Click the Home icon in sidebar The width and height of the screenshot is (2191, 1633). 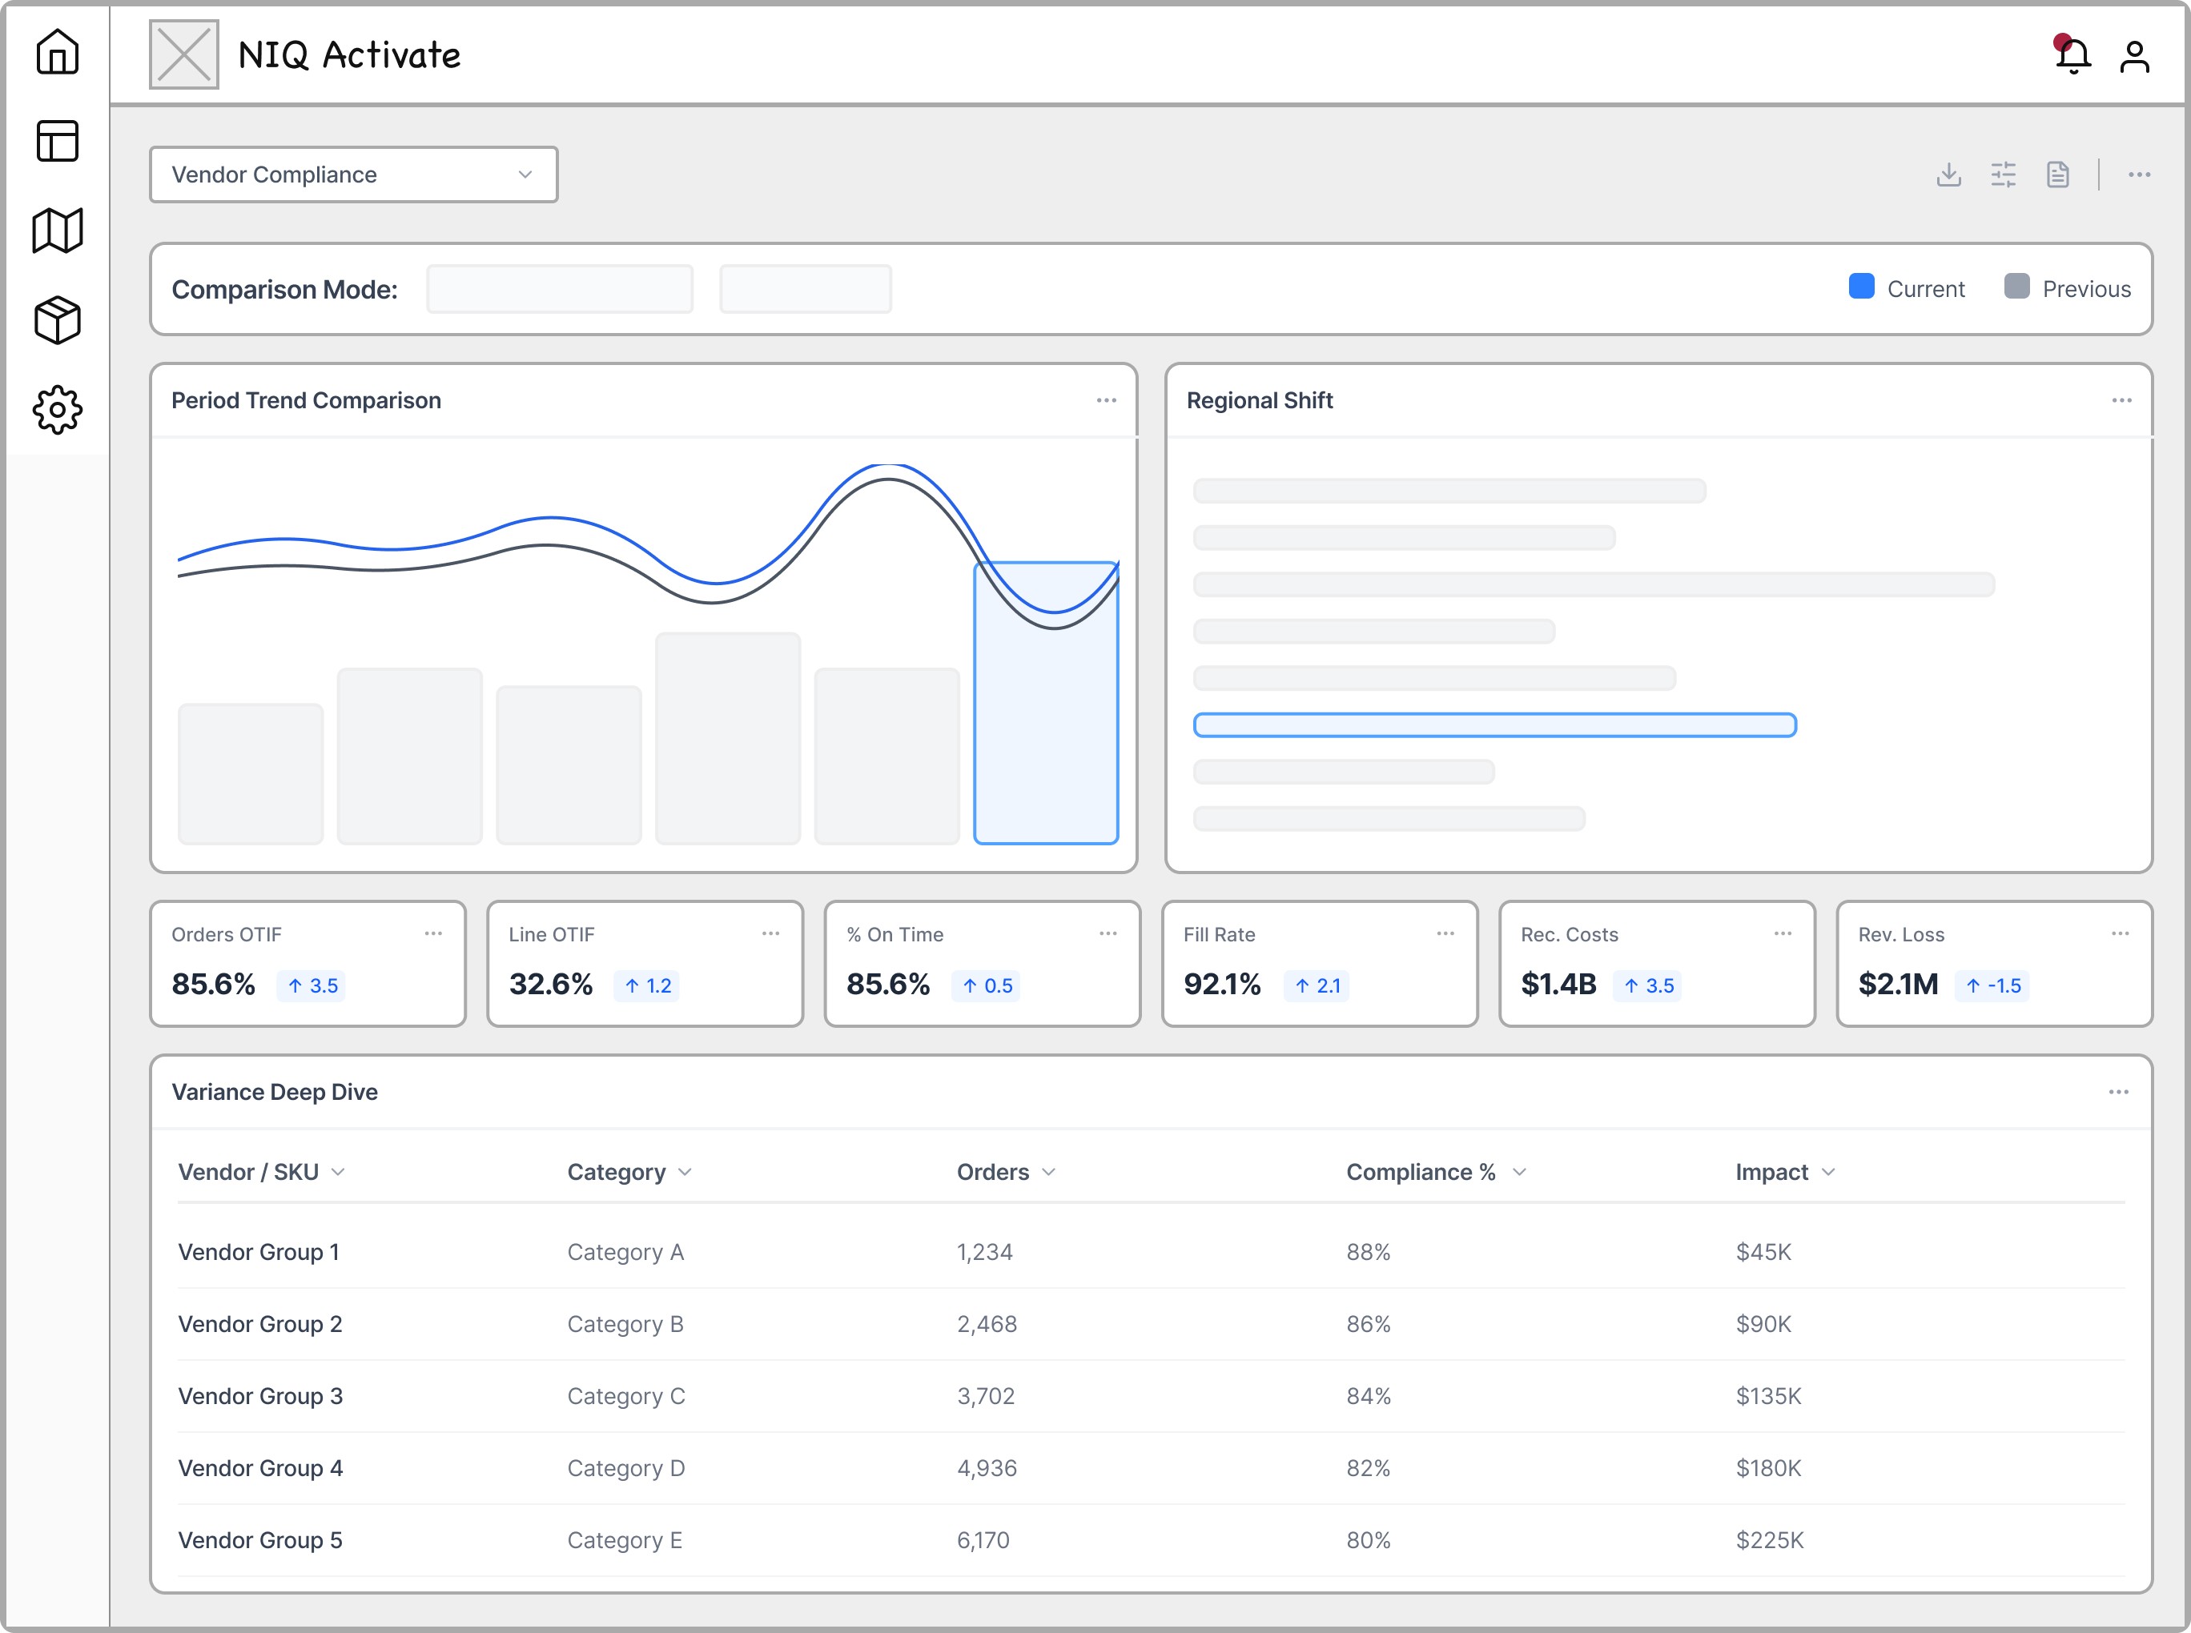[x=58, y=51]
